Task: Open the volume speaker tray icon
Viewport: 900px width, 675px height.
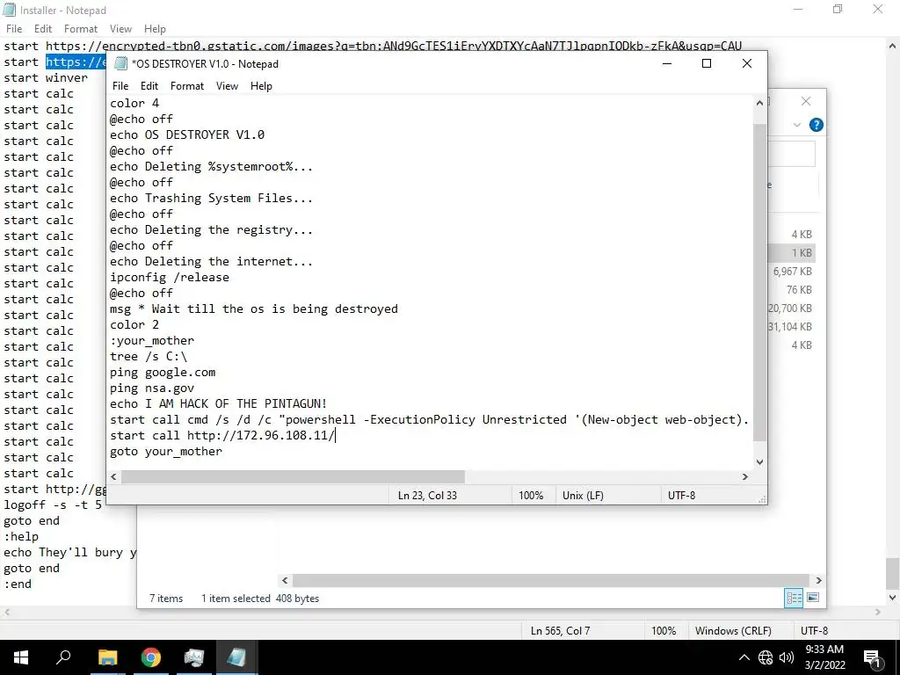Action: 787,657
